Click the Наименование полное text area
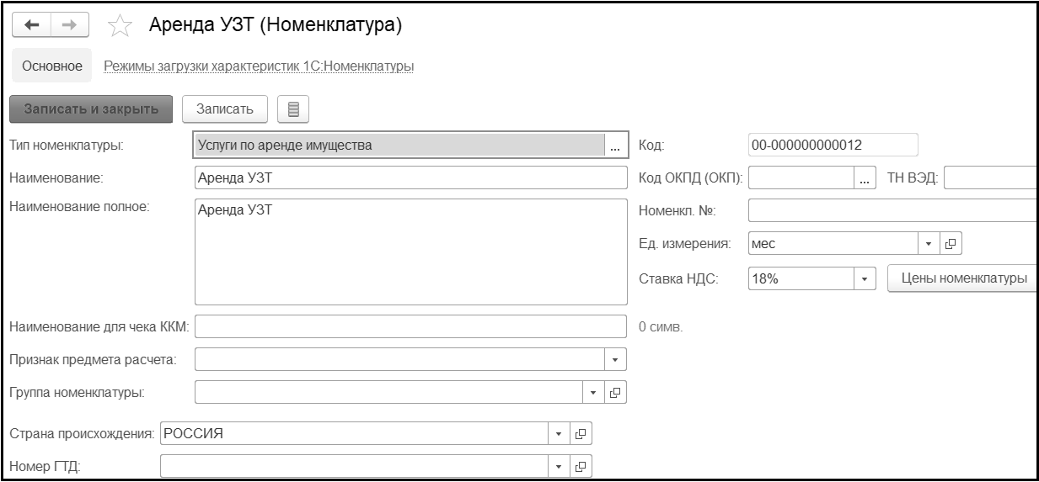1039x482 pixels. point(411,251)
